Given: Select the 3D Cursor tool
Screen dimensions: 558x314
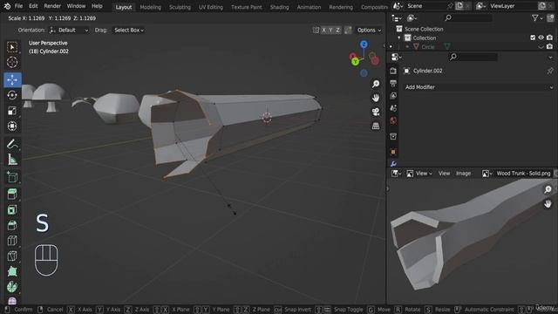Looking at the screenshot, I should pyautogui.click(x=12, y=62).
